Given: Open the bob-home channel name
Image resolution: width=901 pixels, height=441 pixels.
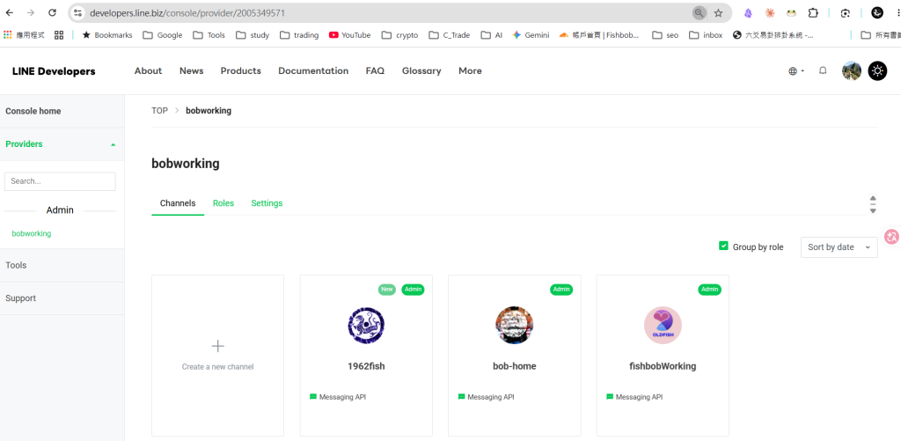Looking at the screenshot, I should [x=514, y=365].
